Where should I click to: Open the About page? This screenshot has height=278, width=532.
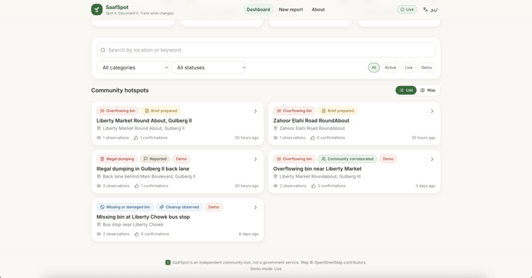[318, 9]
